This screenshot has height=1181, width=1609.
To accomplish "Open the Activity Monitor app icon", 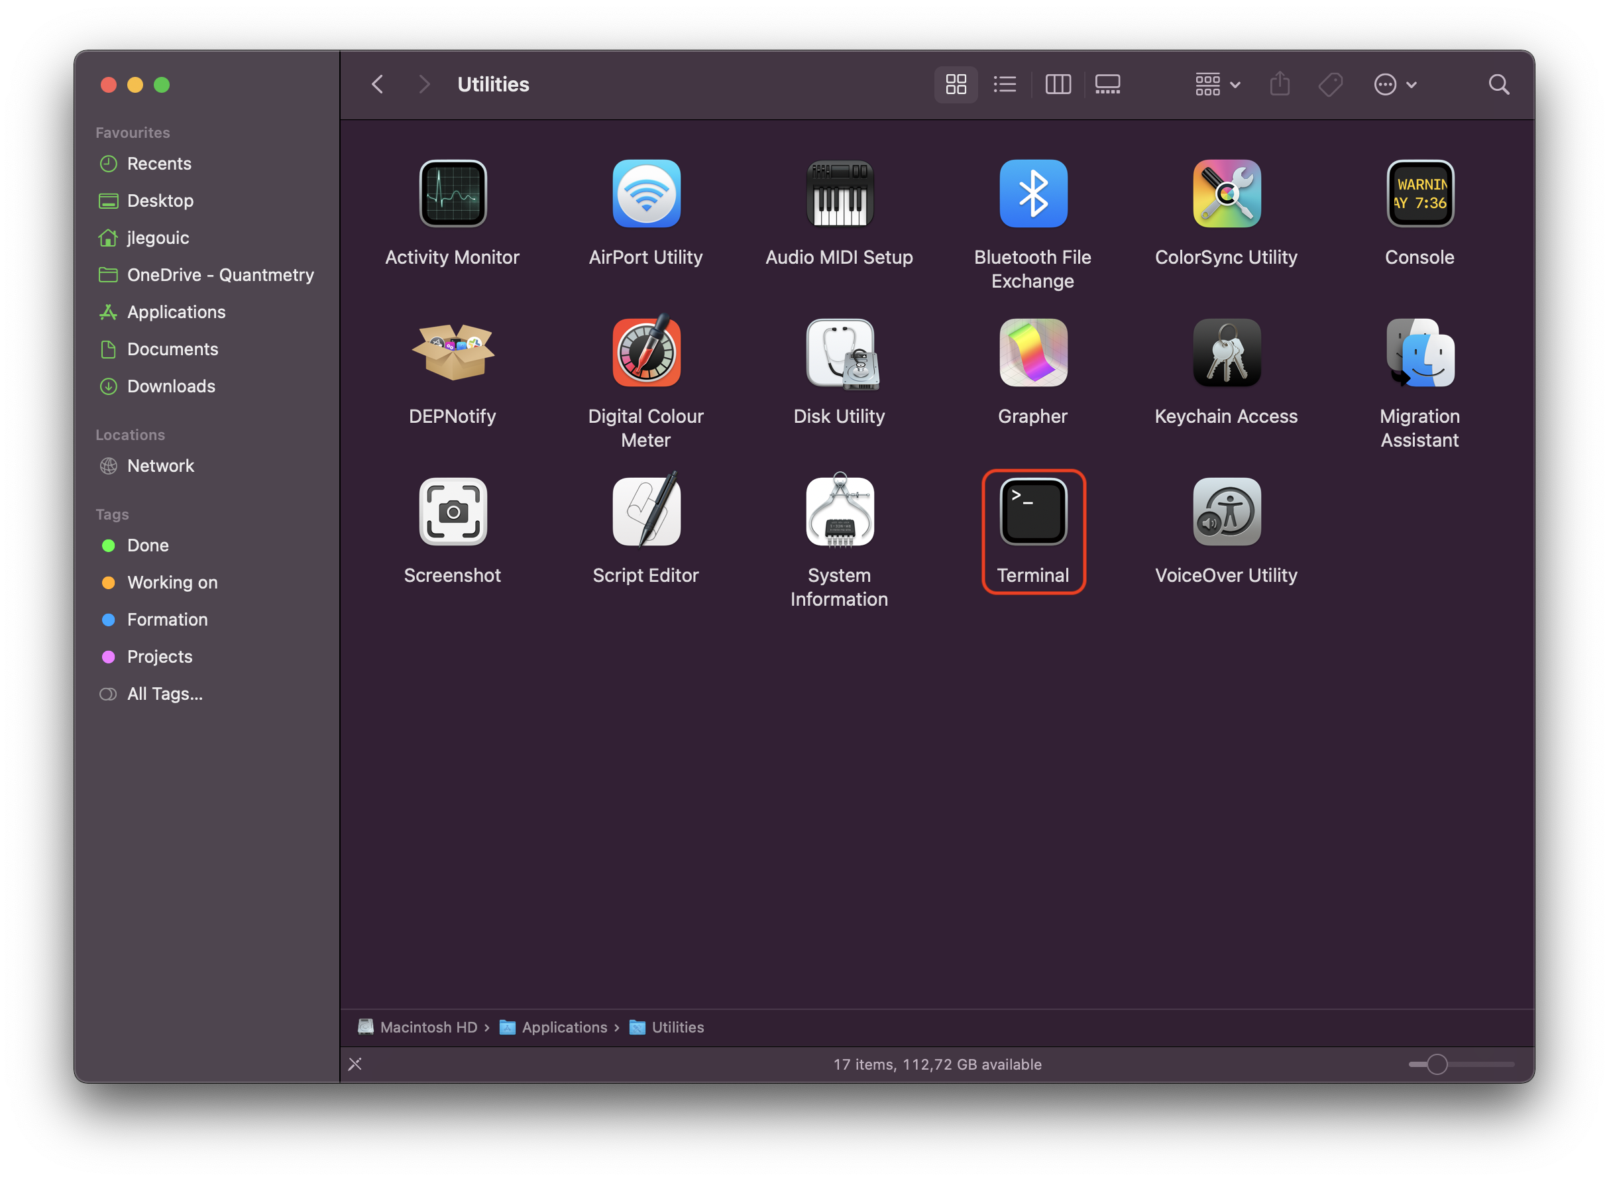I will coord(453,194).
